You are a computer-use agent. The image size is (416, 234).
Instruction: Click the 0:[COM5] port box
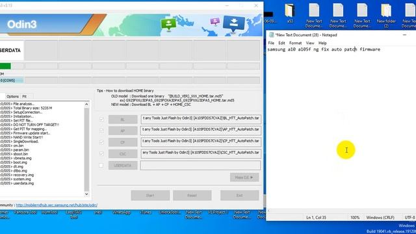(12, 81)
